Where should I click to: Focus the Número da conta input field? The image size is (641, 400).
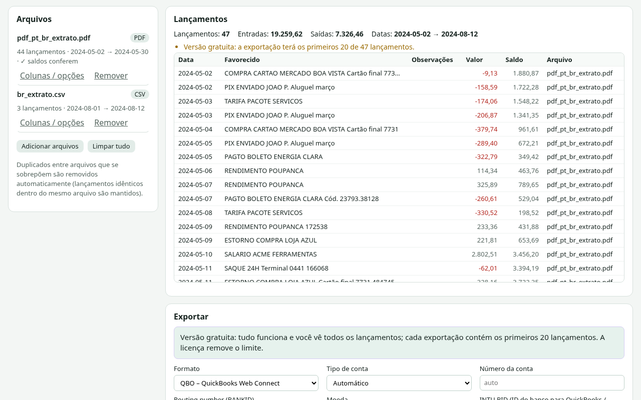552,382
